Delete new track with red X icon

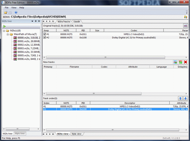pyautogui.click(x=185, y=62)
